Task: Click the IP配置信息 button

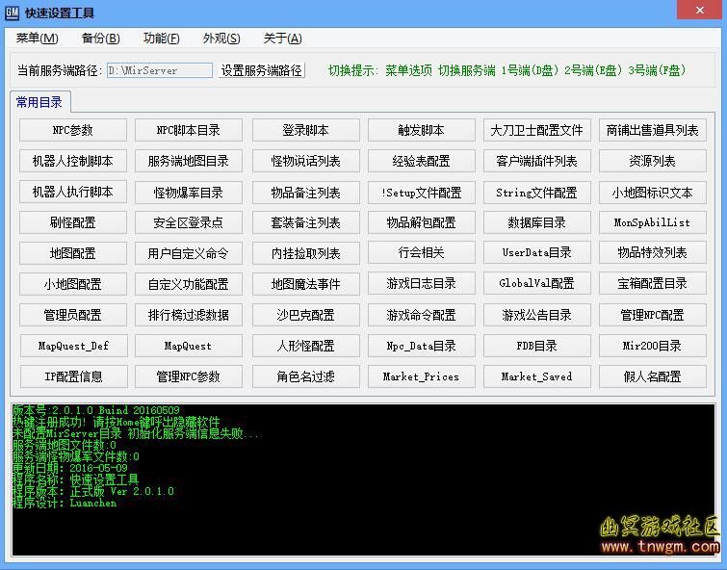Action: (73, 376)
